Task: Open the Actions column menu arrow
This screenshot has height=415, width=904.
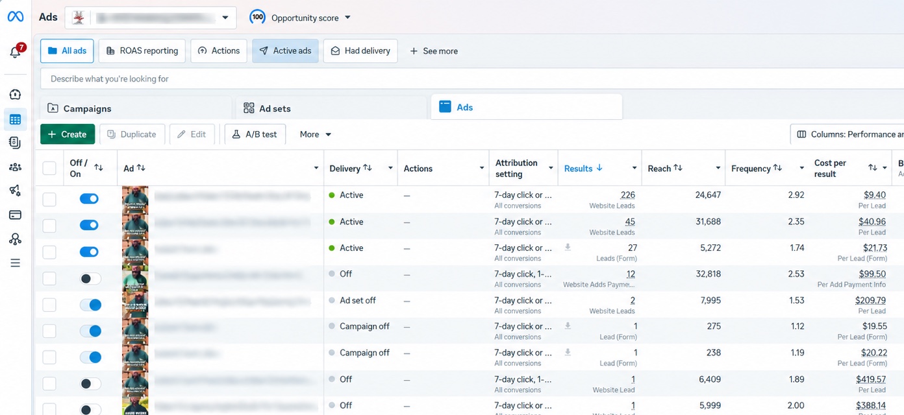Action: (482, 168)
